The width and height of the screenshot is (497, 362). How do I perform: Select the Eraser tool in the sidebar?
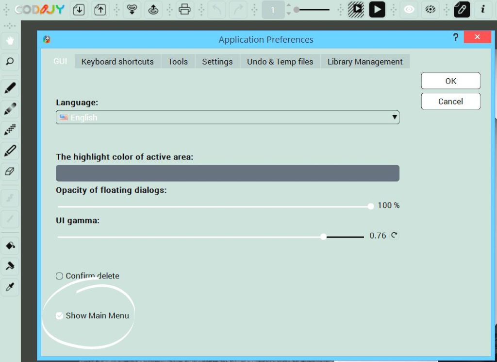tap(10, 172)
